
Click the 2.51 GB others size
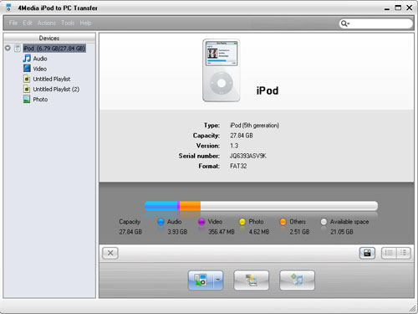(x=299, y=232)
